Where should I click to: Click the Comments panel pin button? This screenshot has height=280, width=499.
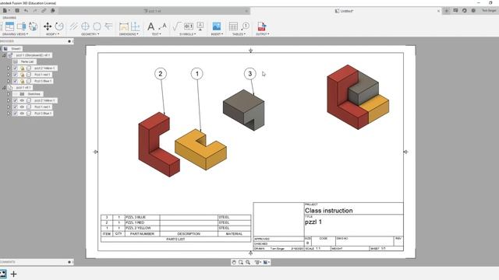69,262
